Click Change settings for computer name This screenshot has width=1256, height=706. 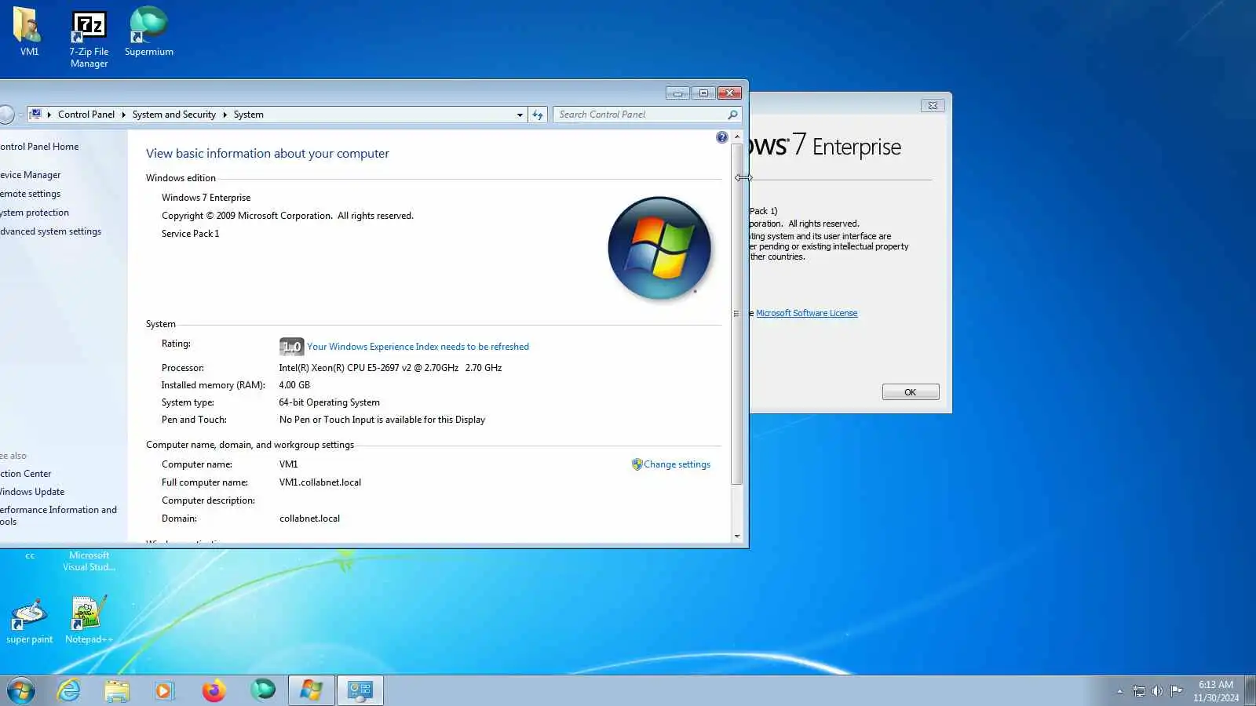pos(677,464)
